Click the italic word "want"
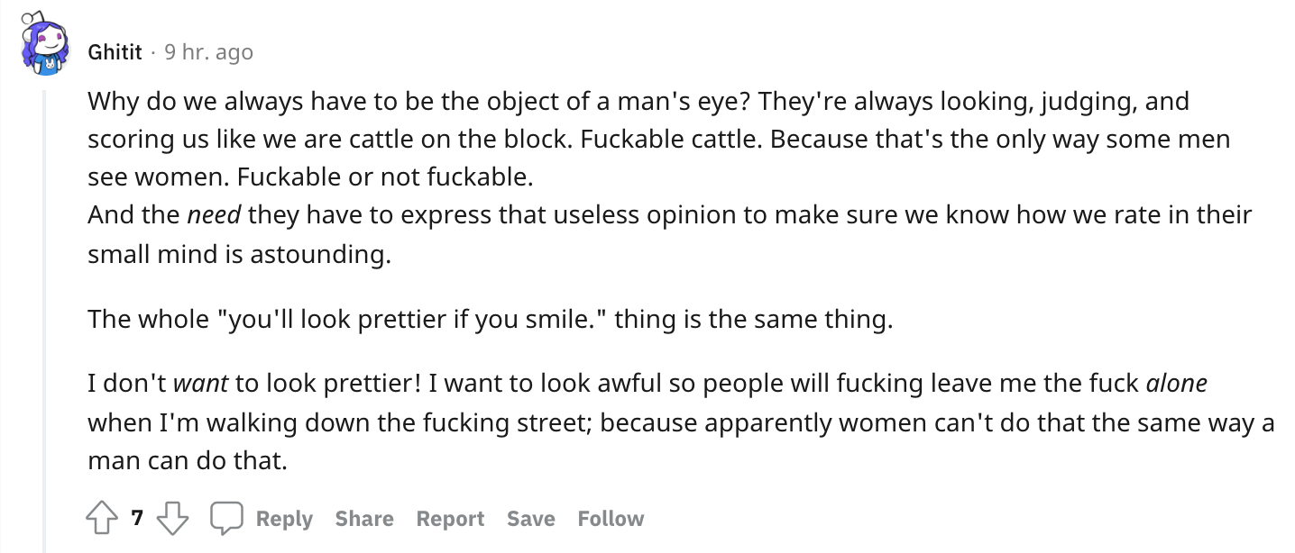Screen dimensions: 1295x553 coord(200,384)
